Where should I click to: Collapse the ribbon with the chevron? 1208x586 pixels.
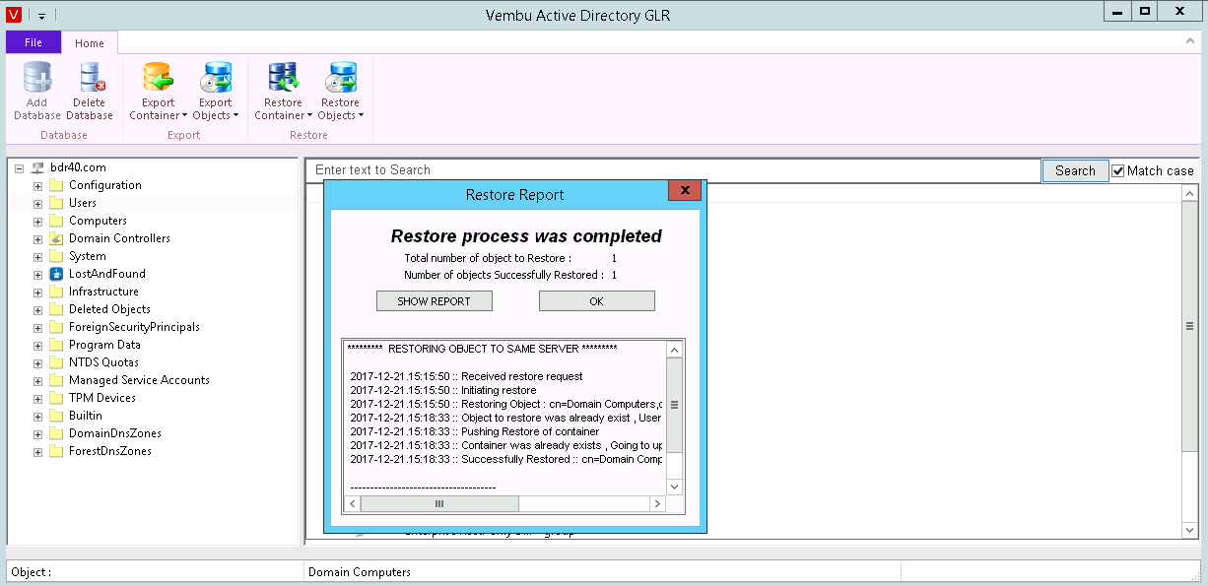[1190, 42]
